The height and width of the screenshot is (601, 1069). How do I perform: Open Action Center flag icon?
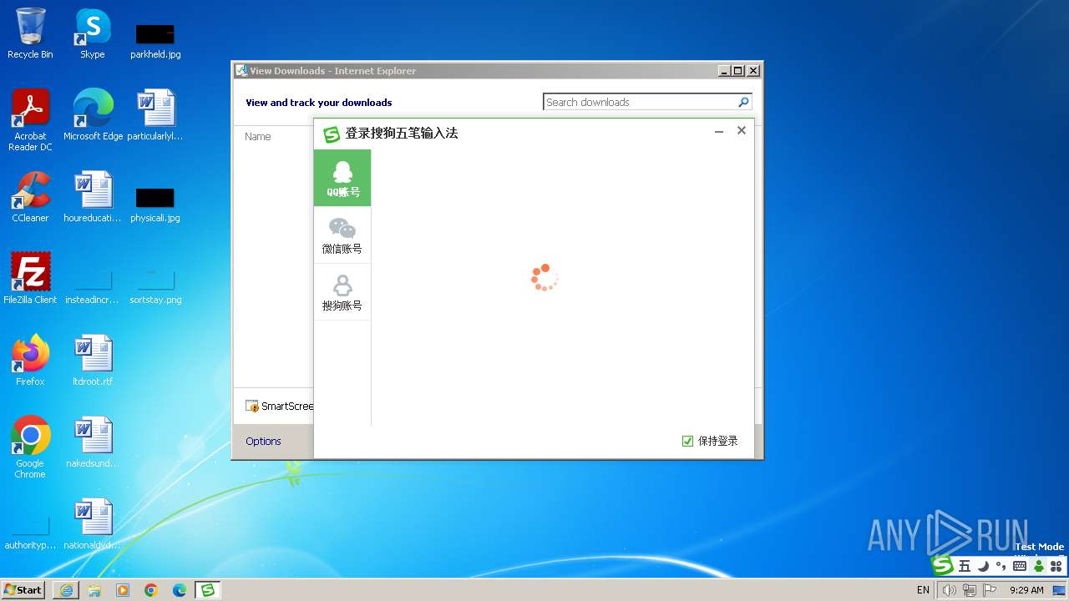990,590
